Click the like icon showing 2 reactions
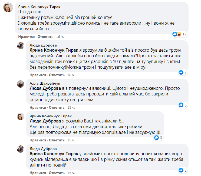This screenshot has height=176, width=201. click(x=181, y=170)
